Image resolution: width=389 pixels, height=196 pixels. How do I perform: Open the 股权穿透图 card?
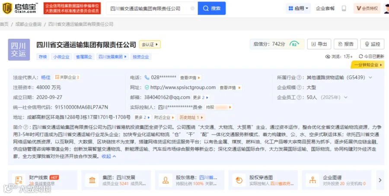click(263, 180)
